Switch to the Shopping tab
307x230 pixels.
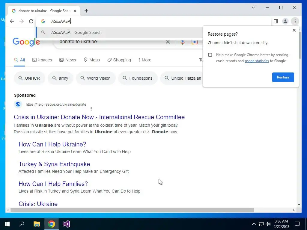point(119,60)
